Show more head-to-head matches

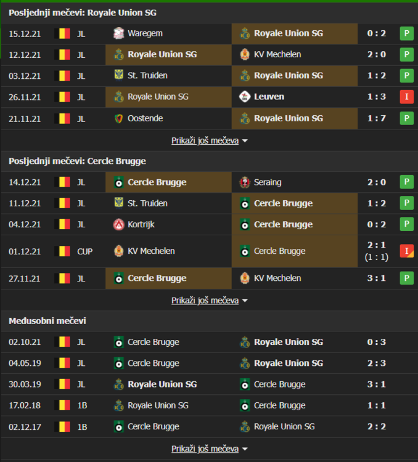click(209, 449)
